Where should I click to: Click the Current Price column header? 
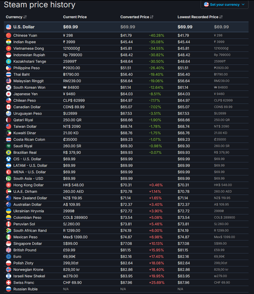(x=75, y=17)
